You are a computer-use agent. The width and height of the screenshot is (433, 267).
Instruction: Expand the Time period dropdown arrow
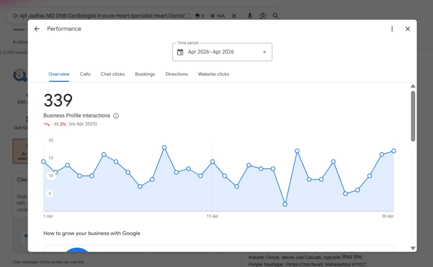[x=265, y=52]
